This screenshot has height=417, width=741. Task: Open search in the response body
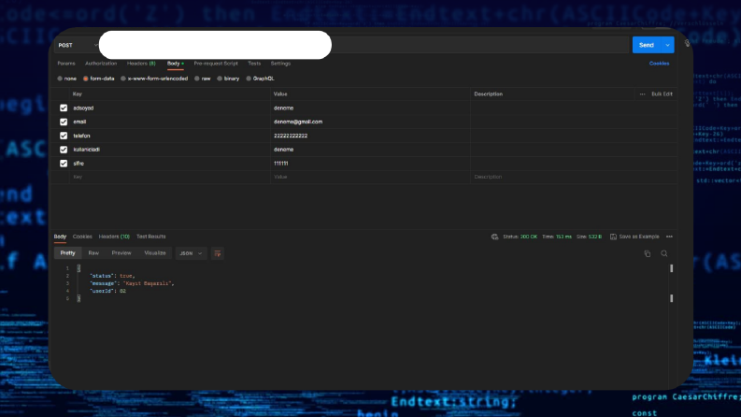pyautogui.click(x=664, y=254)
